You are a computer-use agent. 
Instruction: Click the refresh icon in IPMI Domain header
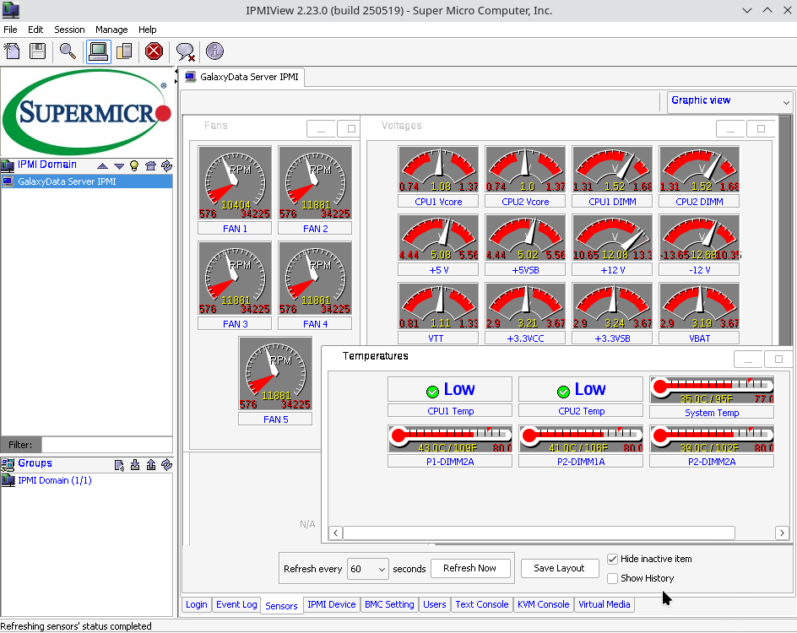point(166,165)
